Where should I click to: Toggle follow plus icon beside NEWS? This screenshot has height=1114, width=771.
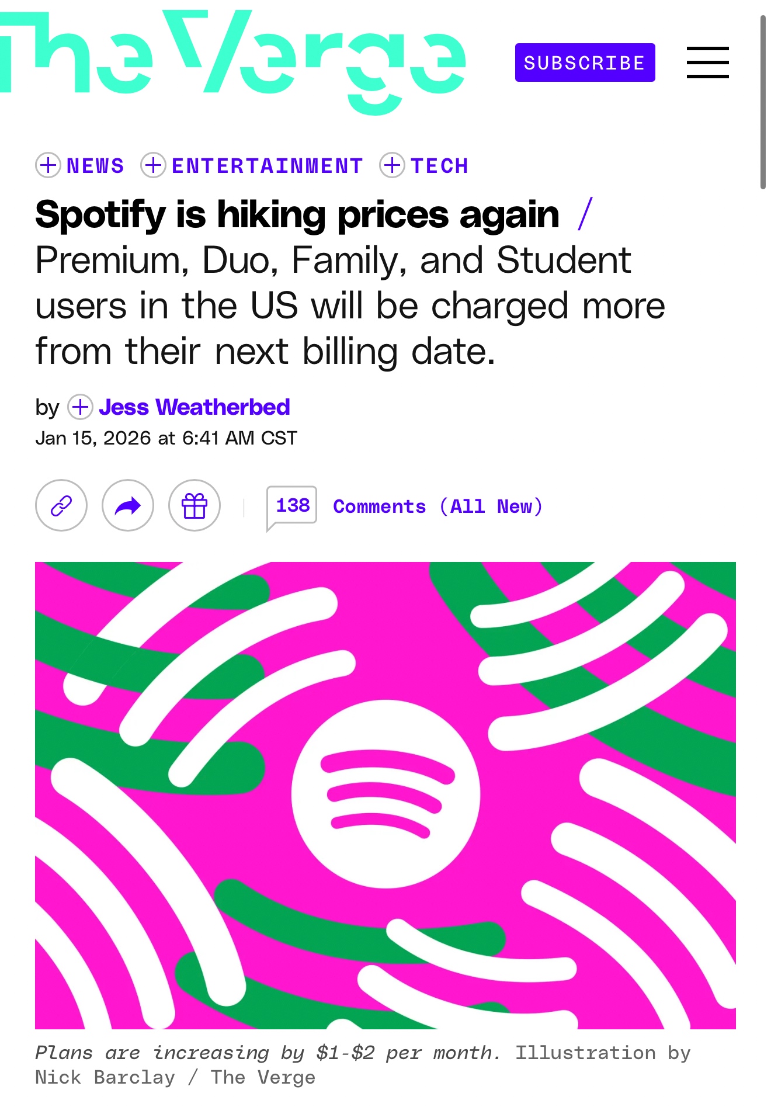(48, 165)
